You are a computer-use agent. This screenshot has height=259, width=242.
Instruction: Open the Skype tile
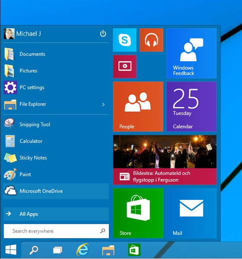click(125, 40)
